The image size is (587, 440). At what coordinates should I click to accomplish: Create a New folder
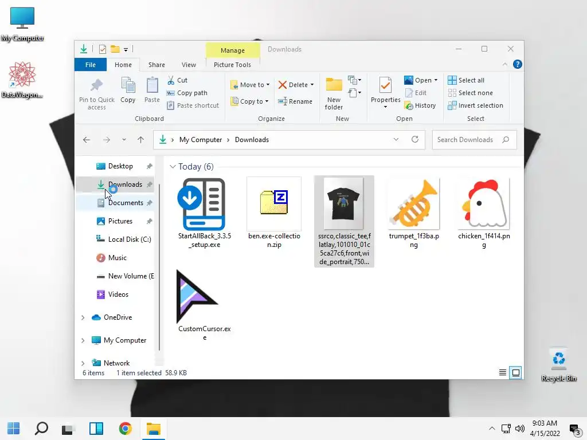[x=334, y=93]
